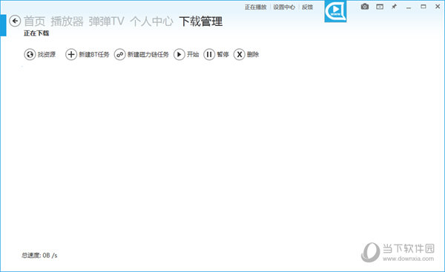Click the blue player logo icon
The image size is (445, 272).
click(335, 11)
